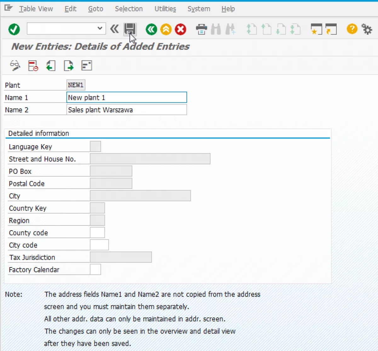Click the Tax Jurisdiction field
Screen dimensions: 378x351
[121, 257]
